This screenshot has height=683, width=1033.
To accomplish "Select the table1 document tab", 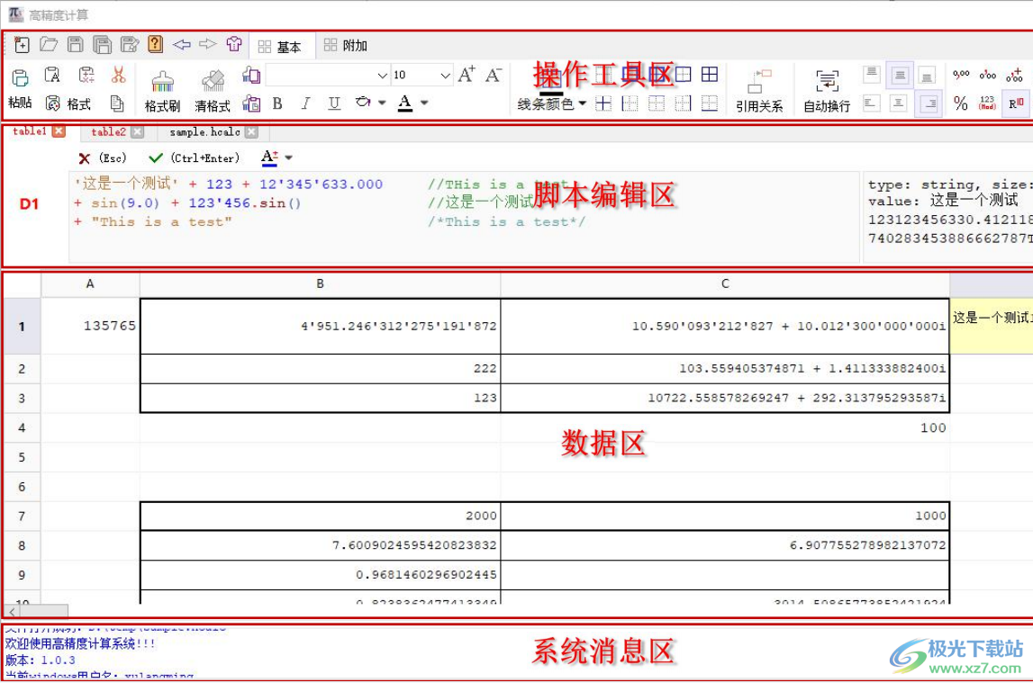I will (30, 131).
